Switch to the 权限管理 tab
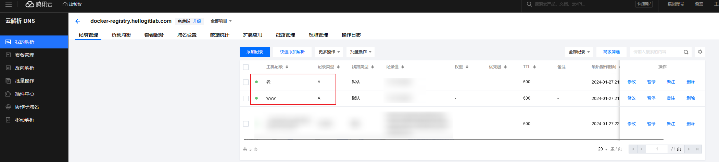The height and width of the screenshot is (162, 719). click(x=318, y=35)
